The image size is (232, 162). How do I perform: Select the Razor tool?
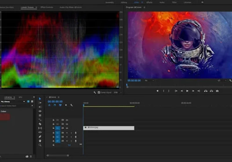pos(40,124)
